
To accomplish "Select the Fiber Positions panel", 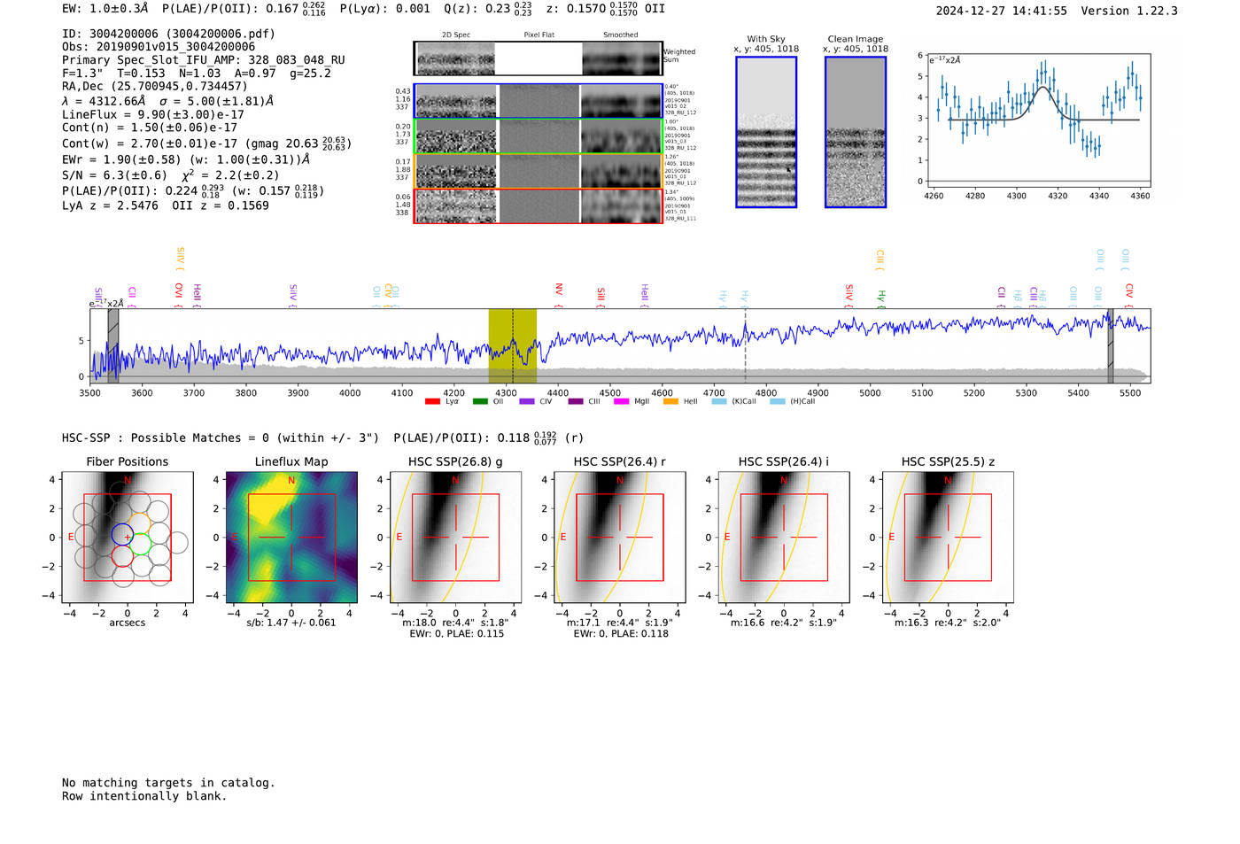I will tap(128, 538).
